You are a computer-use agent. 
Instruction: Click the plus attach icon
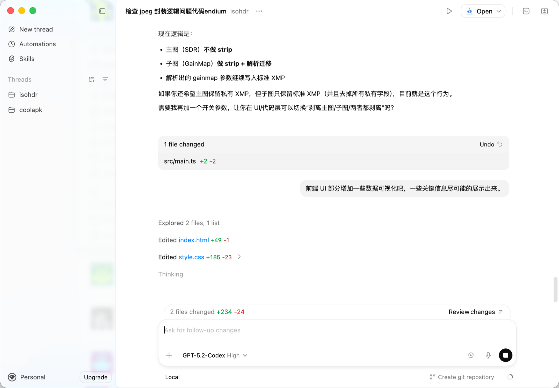click(169, 355)
